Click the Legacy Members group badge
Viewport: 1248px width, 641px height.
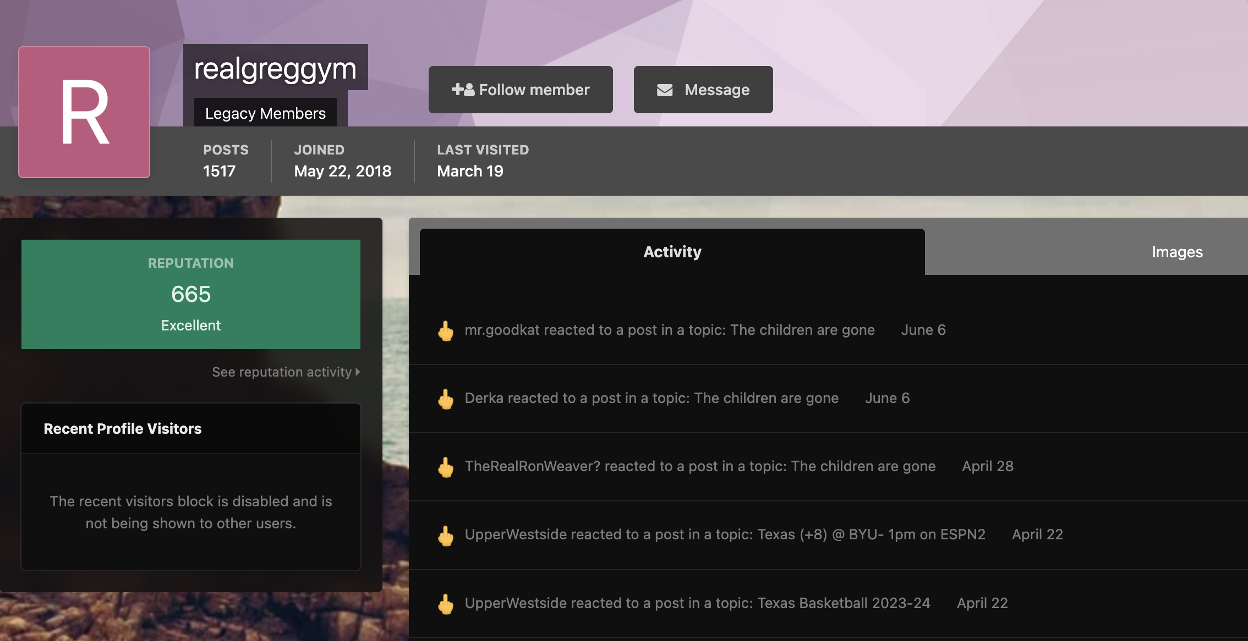click(x=265, y=113)
